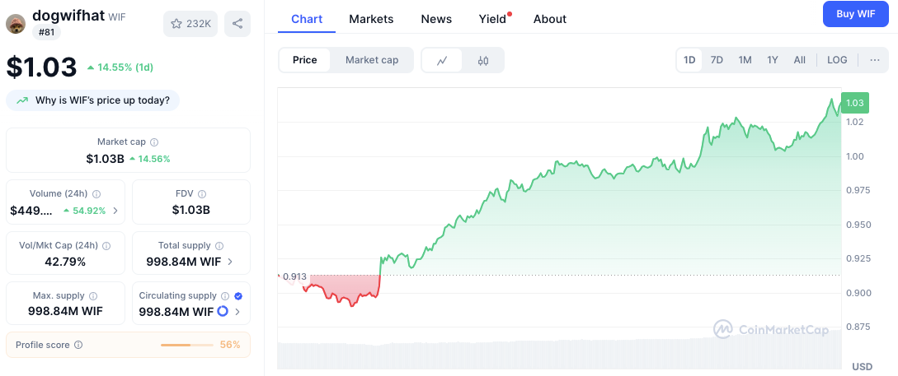Switch to candlestick chart icon
898x376 pixels.
[x=483, y=60]
